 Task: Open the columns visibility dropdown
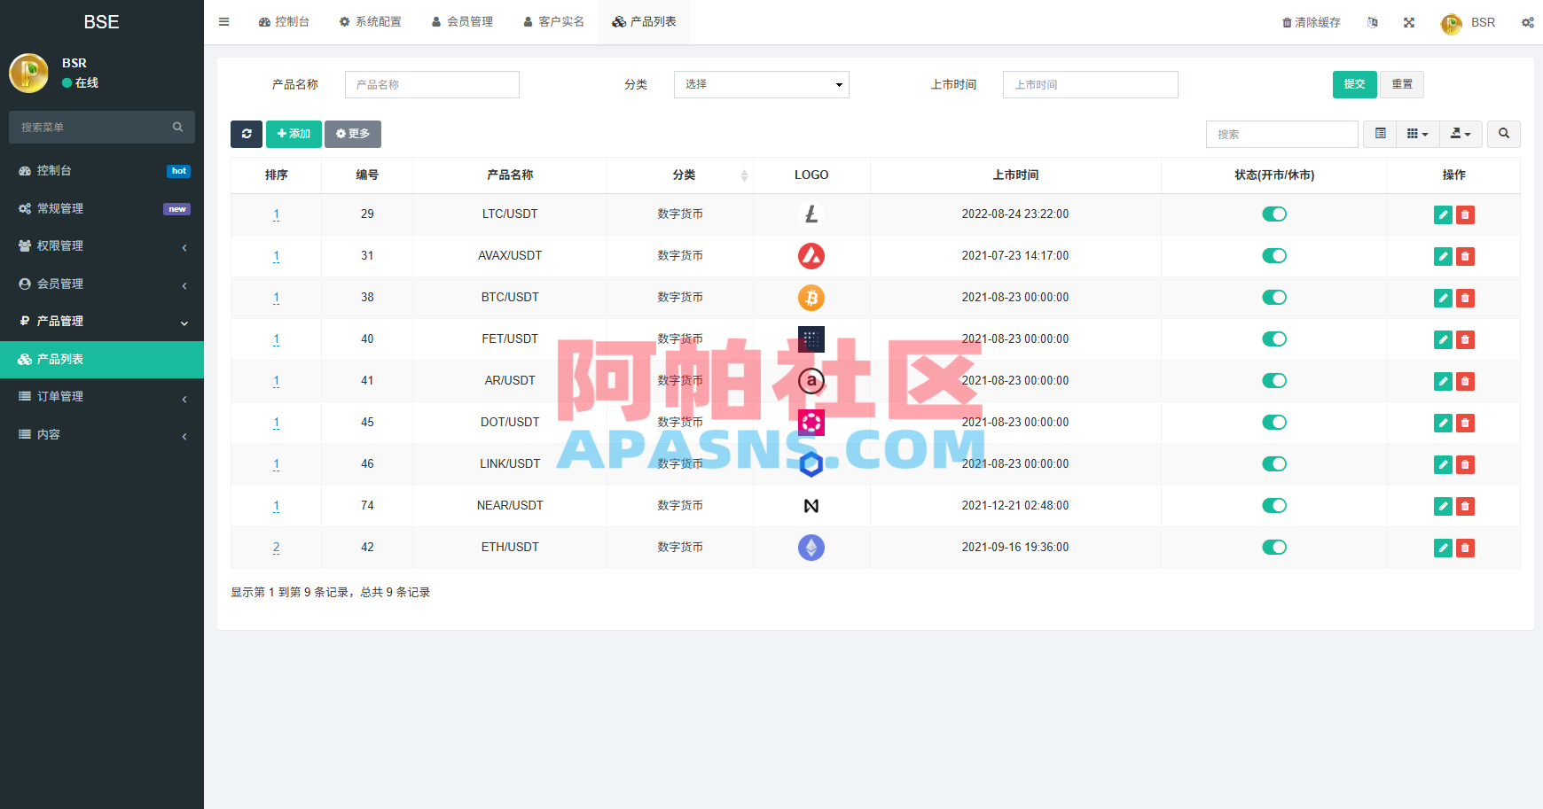tap(1418, 134)
